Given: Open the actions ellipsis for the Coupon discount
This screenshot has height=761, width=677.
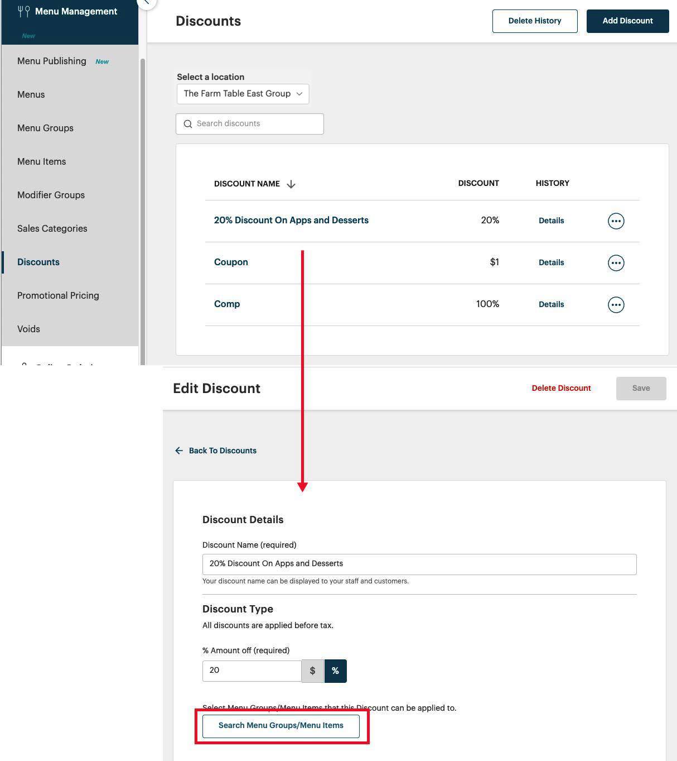Looking at the screenshot, I should tap(616, 262).
